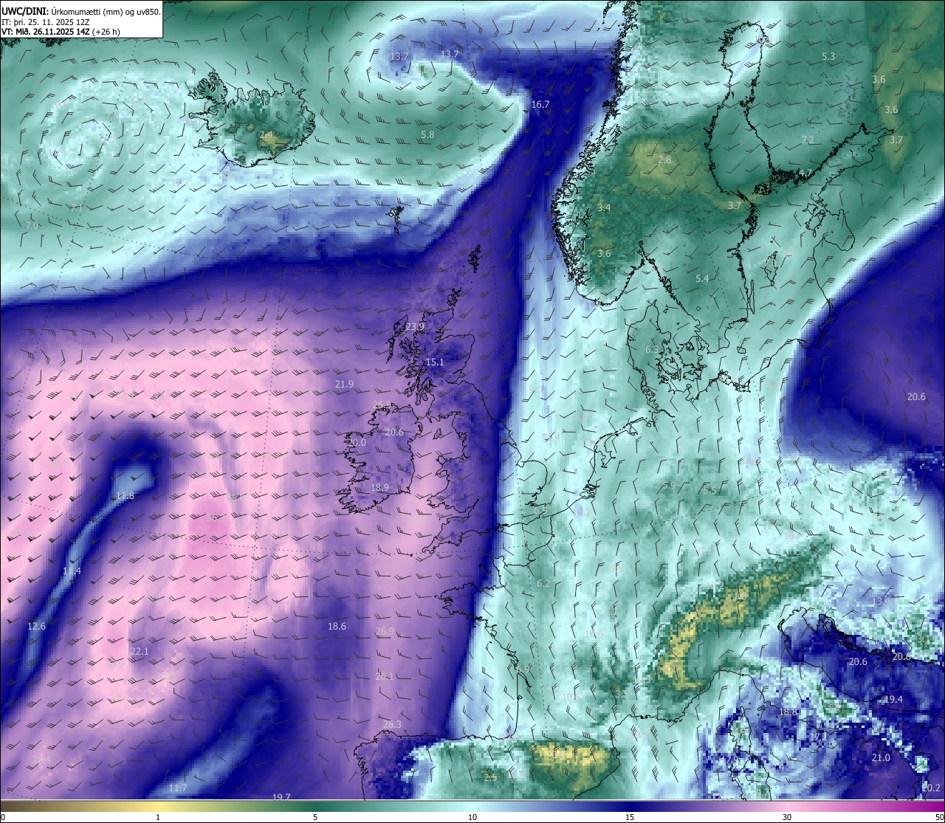The width and height of the screenshot is (945, 823).
Task: Click the 11.7 value at the bottom left
Action: (177, 788)
